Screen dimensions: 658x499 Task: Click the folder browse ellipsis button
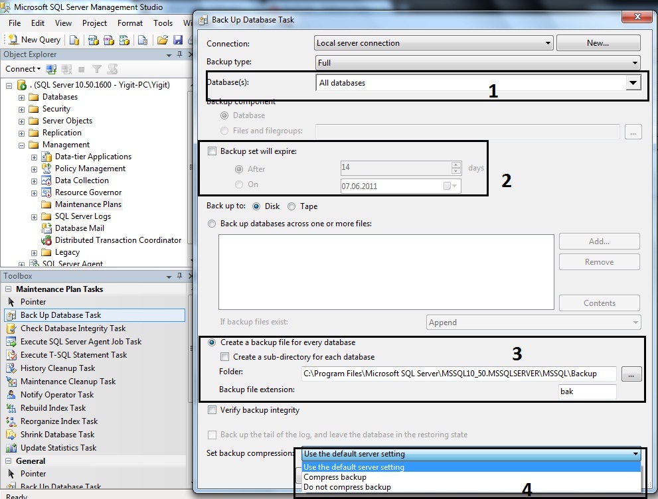click(631, 374)
